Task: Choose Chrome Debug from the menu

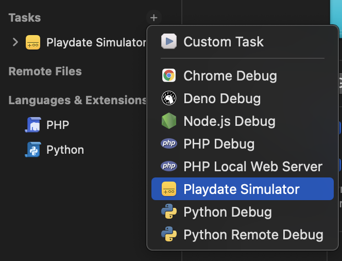Action: 243,76
